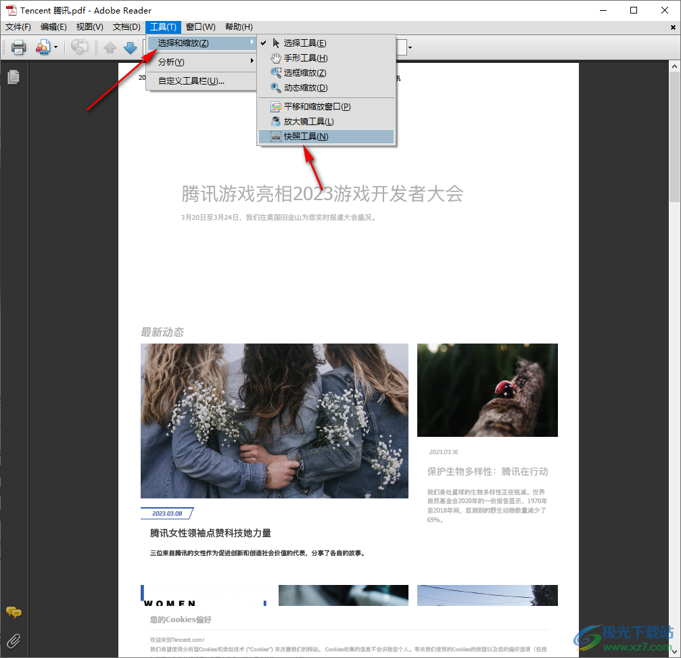Open the toolbar dropdown arrow right of the submenu

coord(410,47)
